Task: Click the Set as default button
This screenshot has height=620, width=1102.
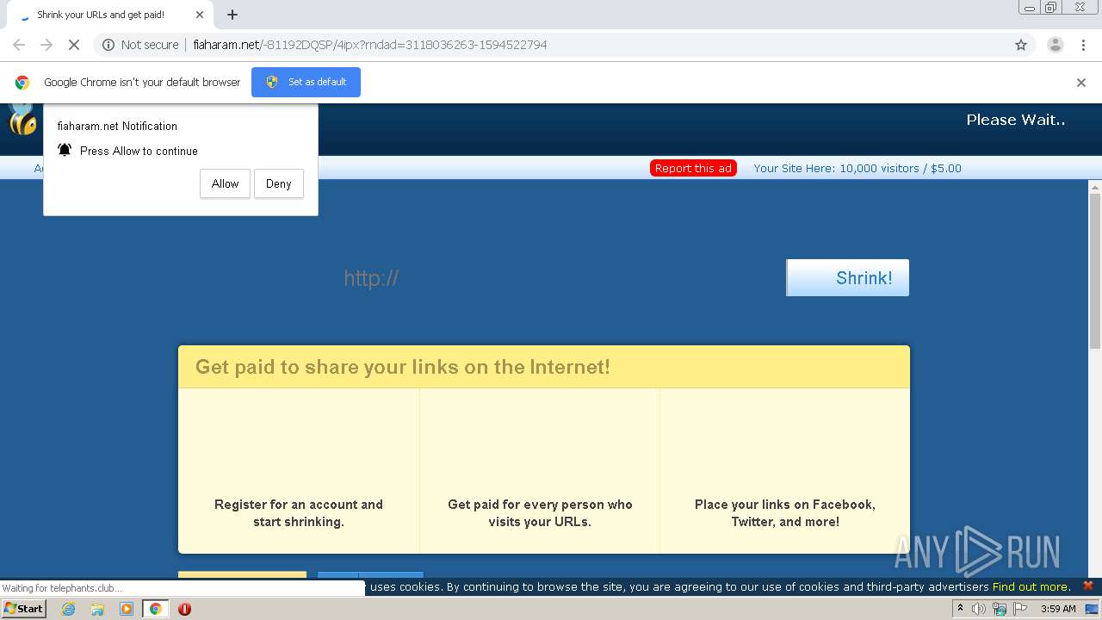Action: point(306,82)
